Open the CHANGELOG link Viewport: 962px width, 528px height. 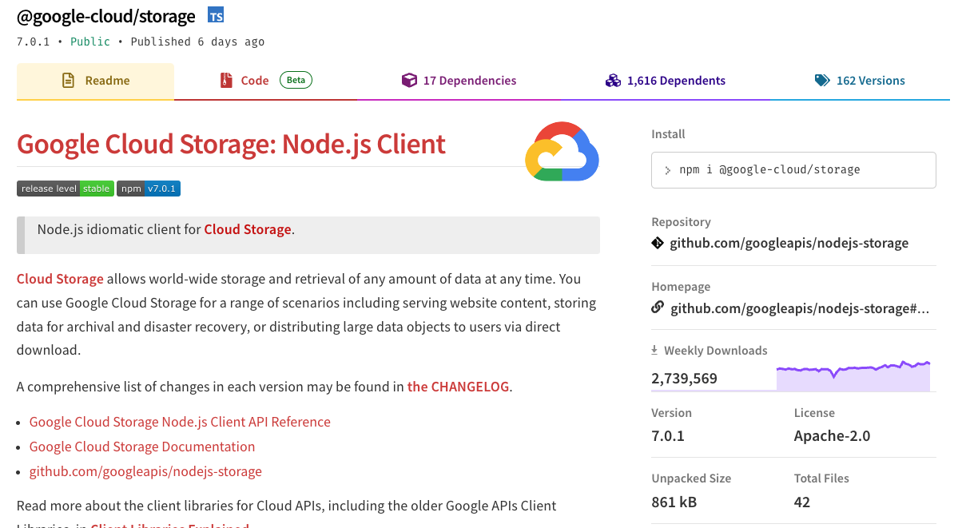pyautogui.click(x=458, y=387)
